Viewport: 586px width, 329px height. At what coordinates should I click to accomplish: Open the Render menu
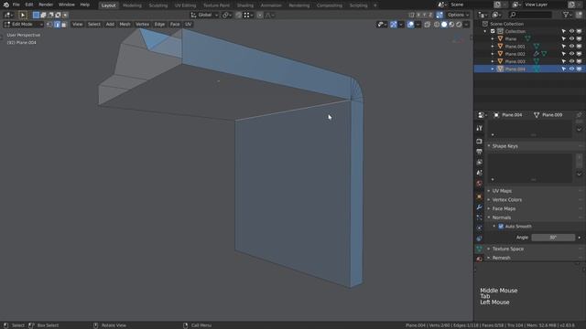pos(46,5)
